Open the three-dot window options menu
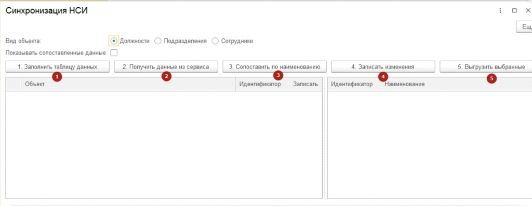 point(500,11)
